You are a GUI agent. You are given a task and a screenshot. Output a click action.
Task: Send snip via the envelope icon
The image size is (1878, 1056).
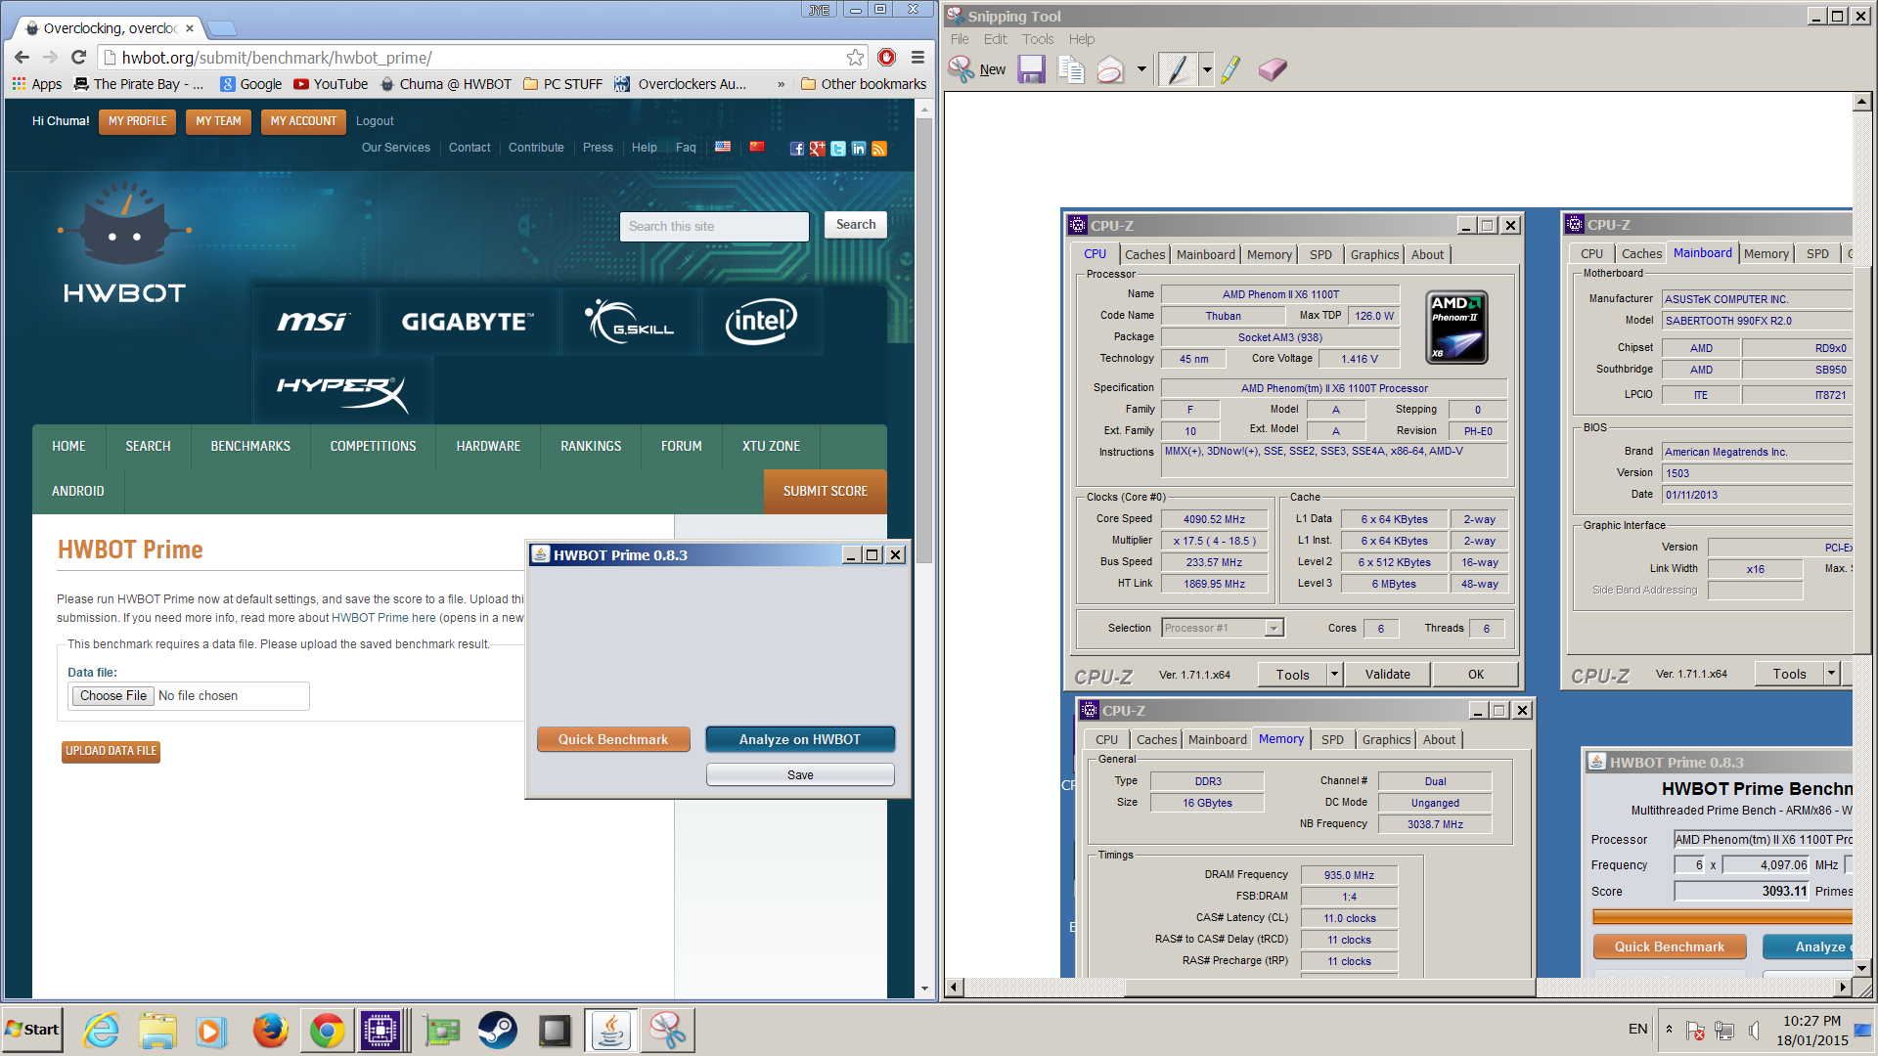1110,69
